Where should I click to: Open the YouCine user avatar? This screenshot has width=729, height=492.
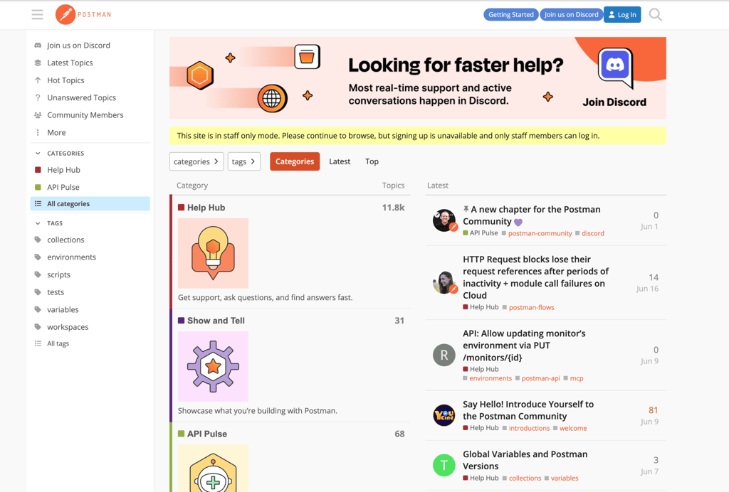tap(444, 415)
